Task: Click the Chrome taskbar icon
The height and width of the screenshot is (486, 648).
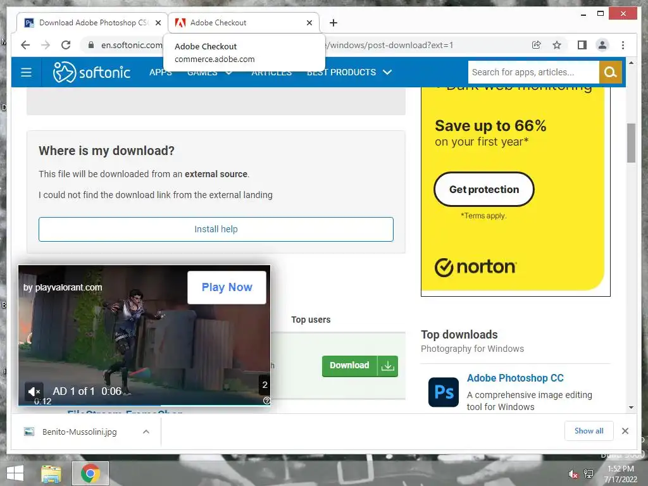Action: [90, 473]
